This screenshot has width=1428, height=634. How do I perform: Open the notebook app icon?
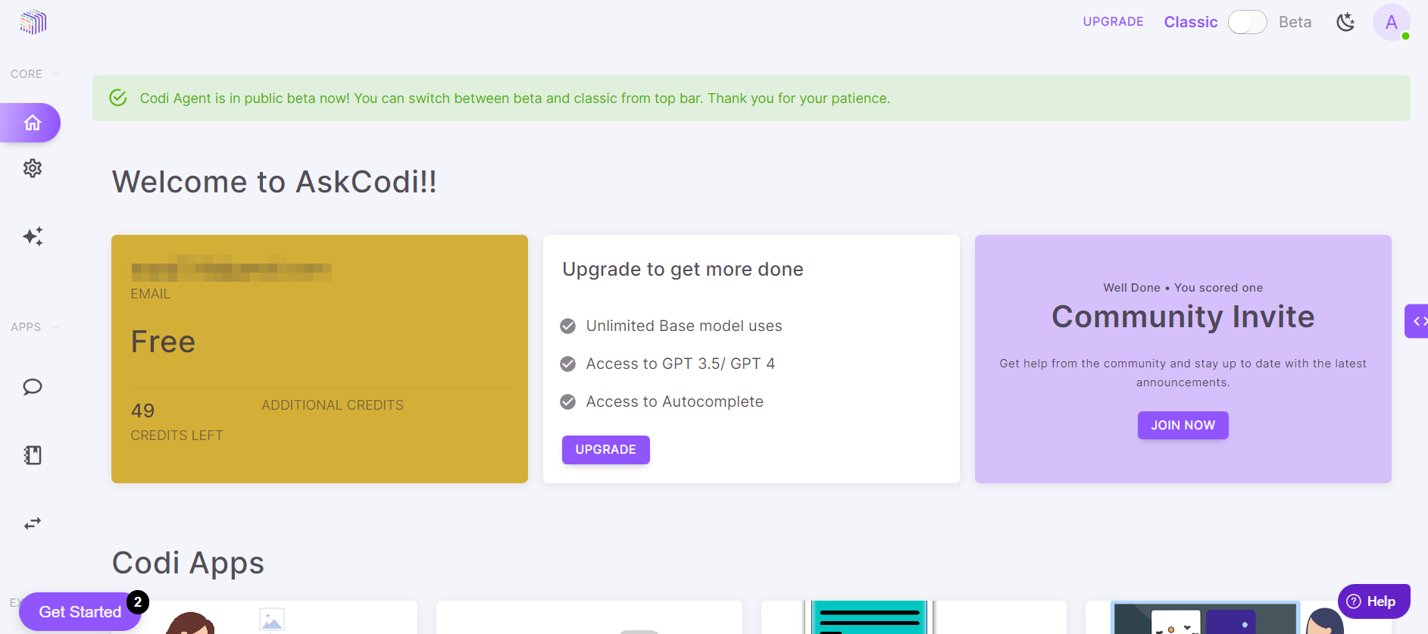point(33,455)
